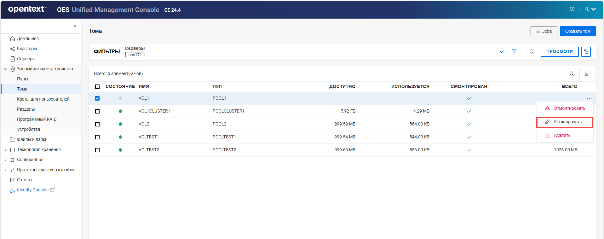Open the Identity Console link
This screenshot has height=239, width=604.
pyautogui.click(x=33, y=190)
